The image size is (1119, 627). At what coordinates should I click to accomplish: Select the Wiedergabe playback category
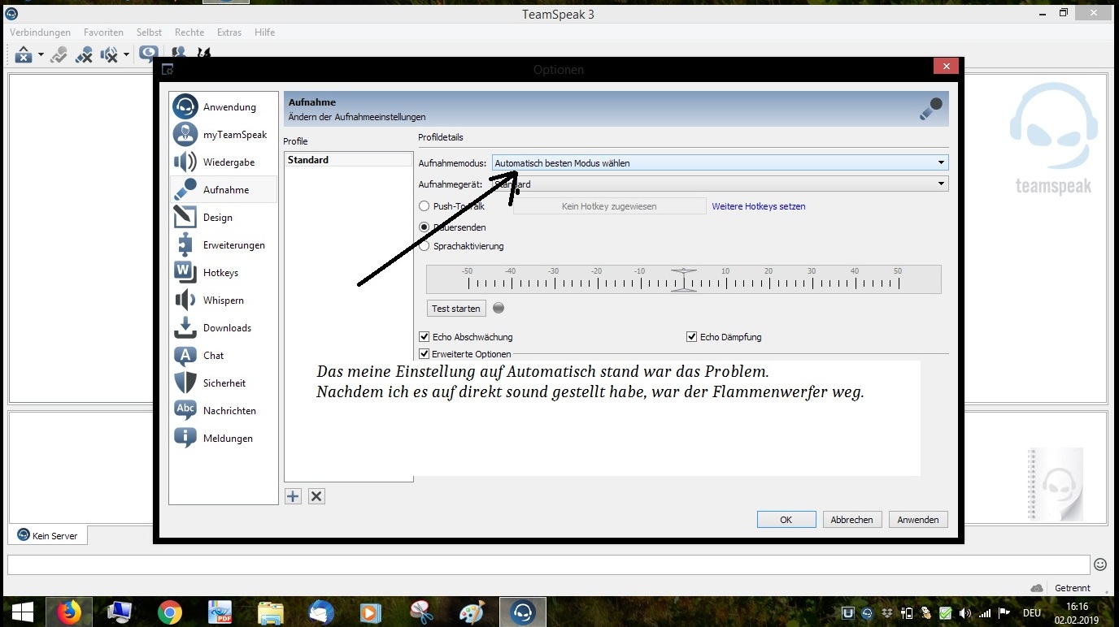224,162
